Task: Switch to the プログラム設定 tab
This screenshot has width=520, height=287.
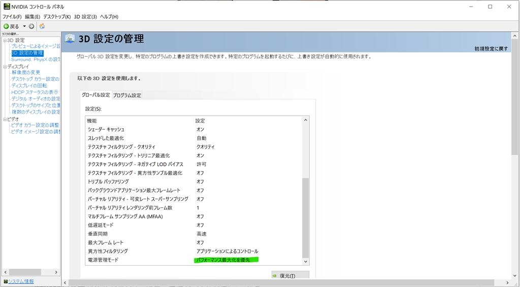Action: tap(127, 95)
